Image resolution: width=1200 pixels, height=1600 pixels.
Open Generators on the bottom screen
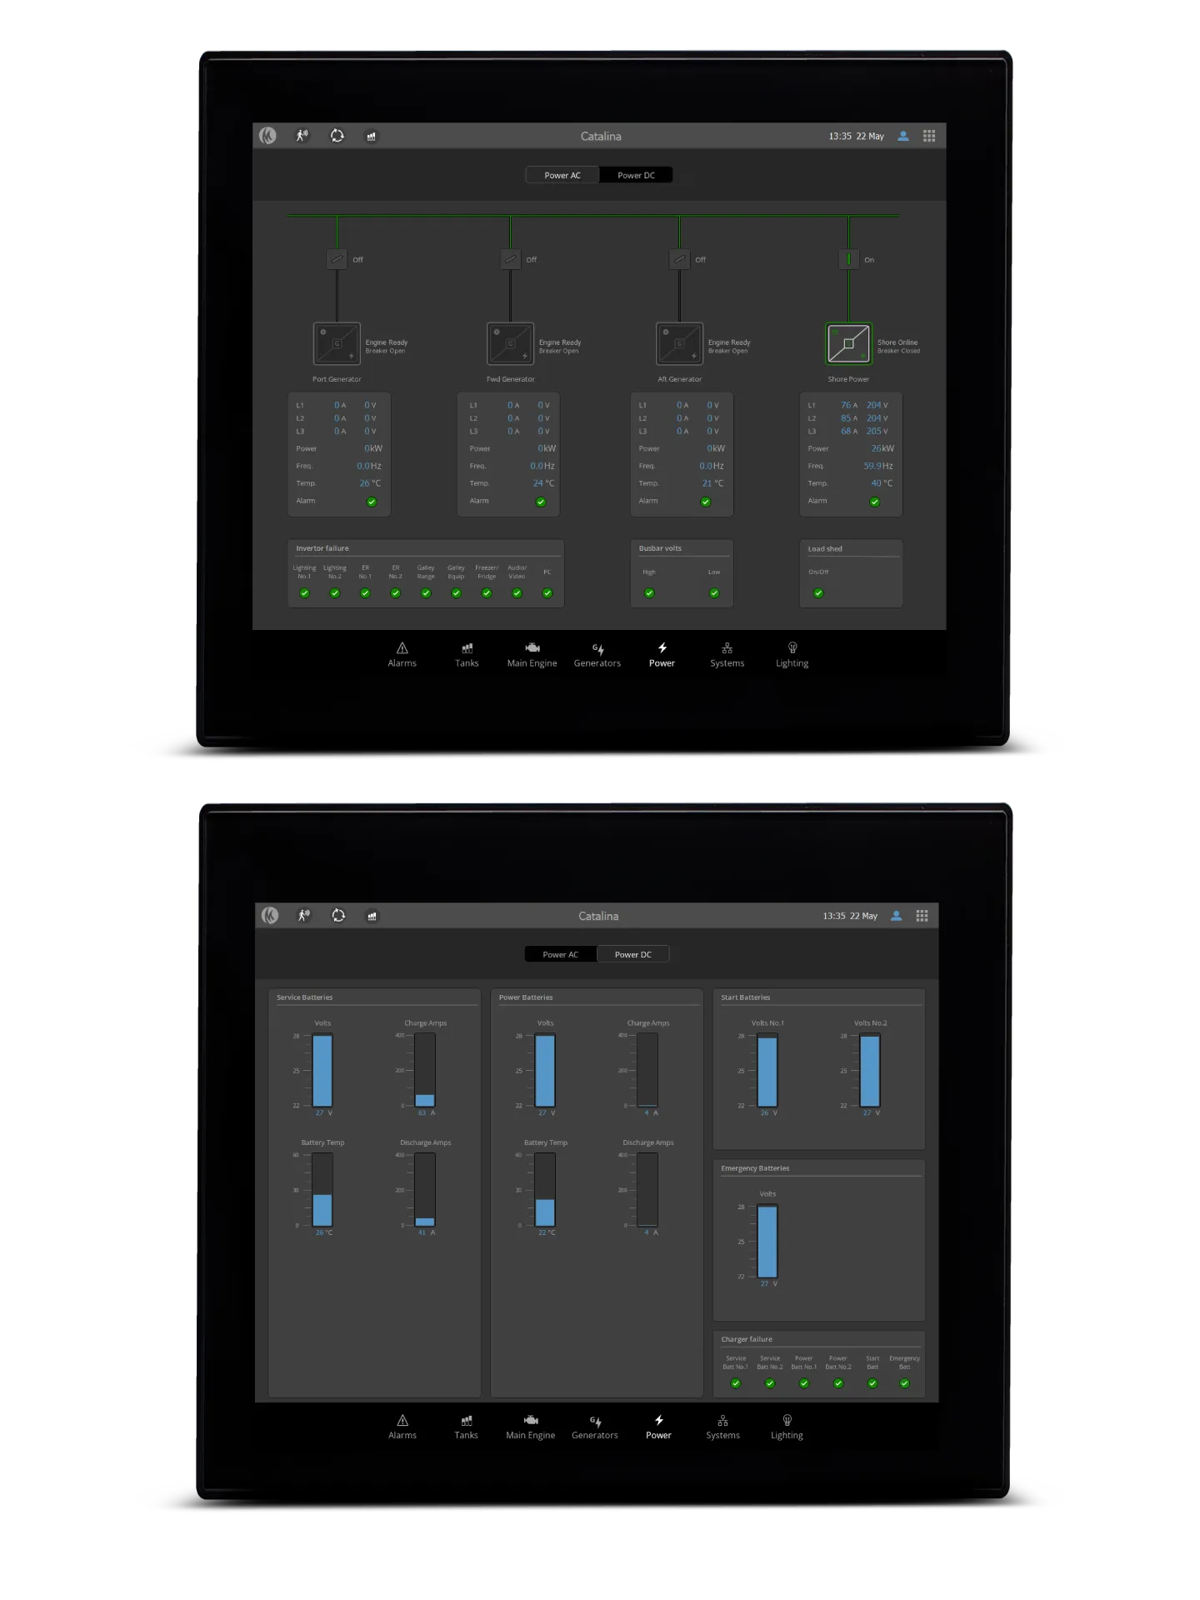[x=595, y=1427]
